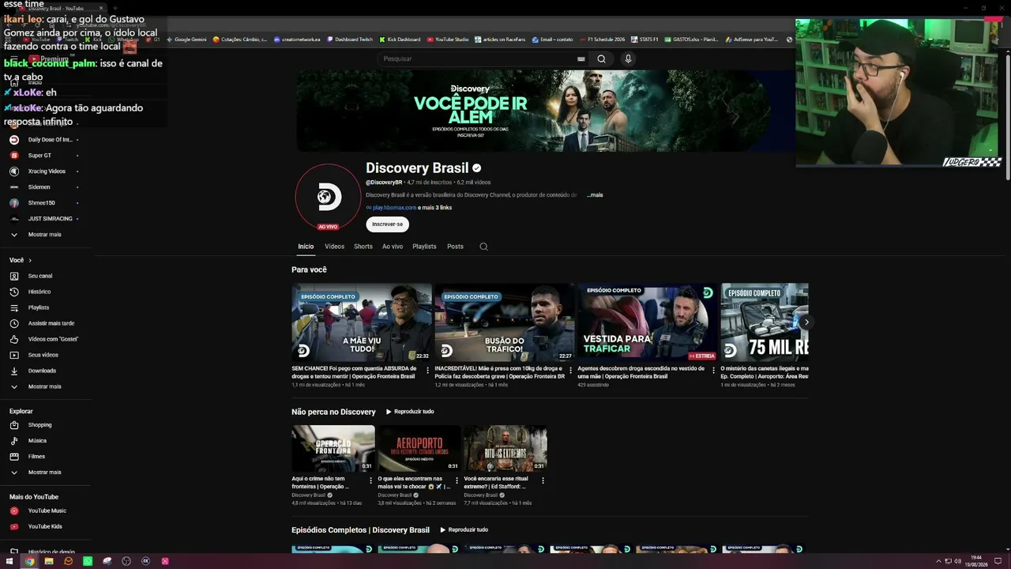Click Reproduzir tudo beside Não perca no Discovery
Image resolution: width=1011 pixels, height=569 pixels.
[x=410, y=412]
